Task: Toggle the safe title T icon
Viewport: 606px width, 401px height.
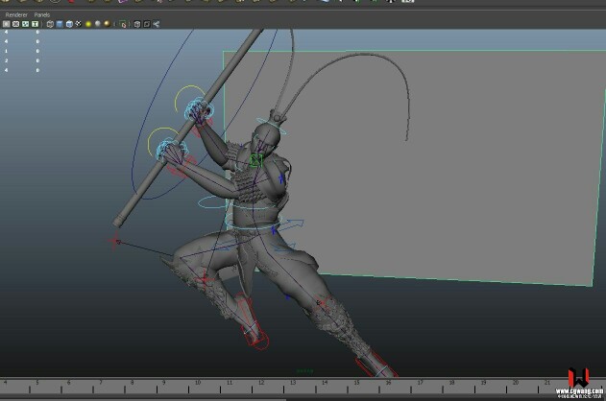Action: click(x=36, y=24)
